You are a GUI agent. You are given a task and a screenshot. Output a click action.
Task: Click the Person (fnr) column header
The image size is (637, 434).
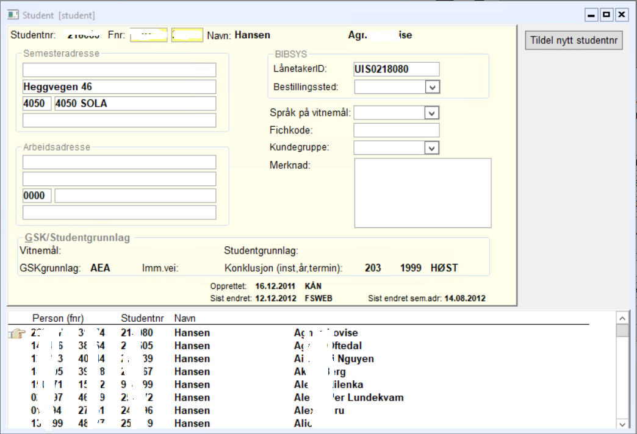click(x=58, y=318)
